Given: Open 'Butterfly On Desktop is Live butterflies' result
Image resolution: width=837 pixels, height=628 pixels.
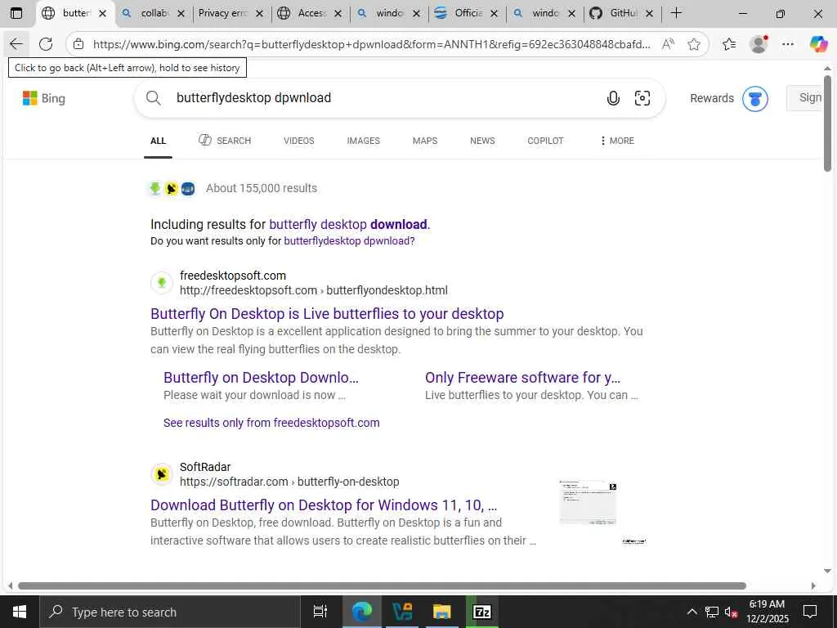Looking at the screenshot, I should pyautogui.click(x=327, y=313).
